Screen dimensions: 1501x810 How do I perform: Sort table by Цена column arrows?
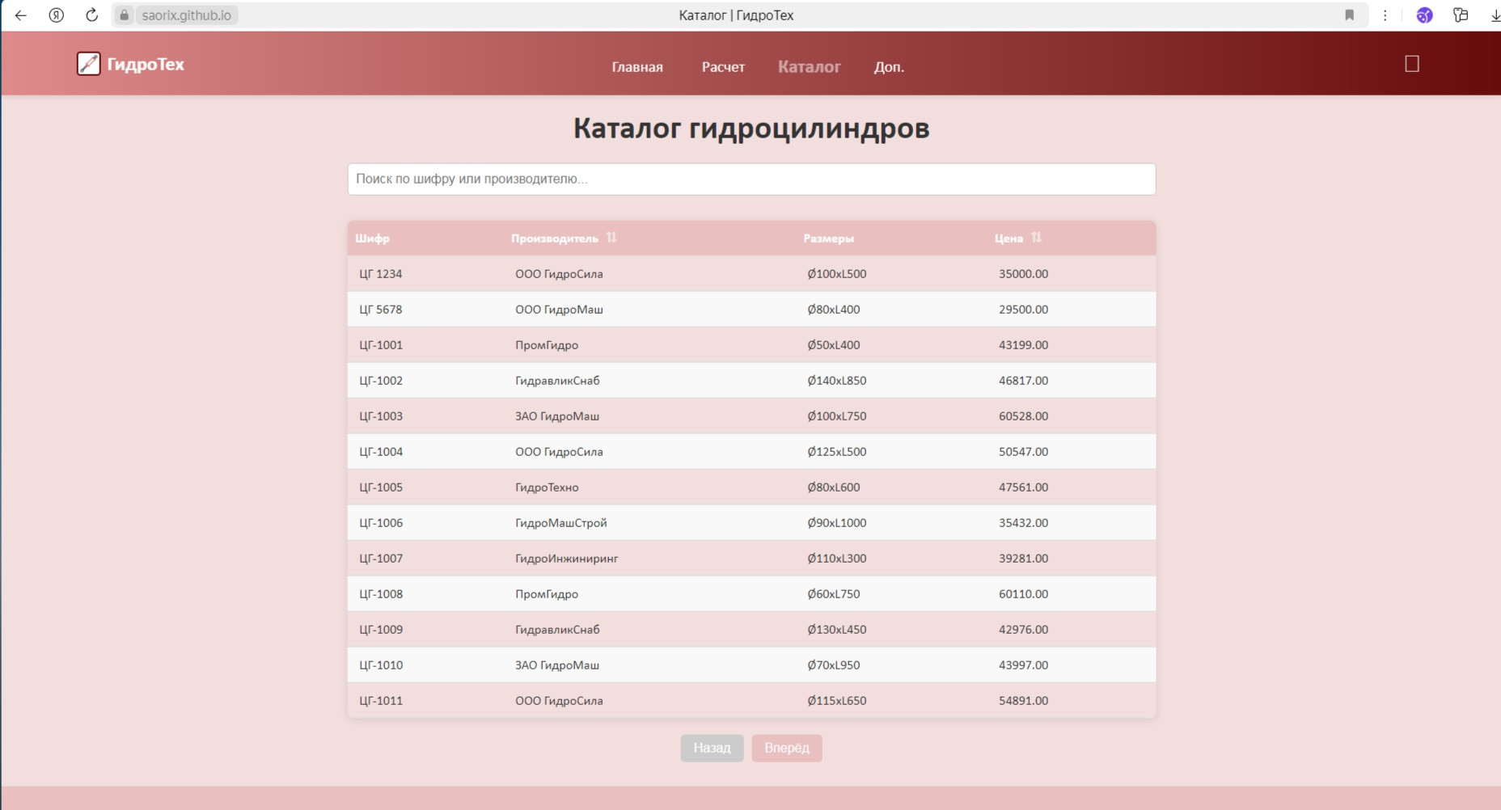[1036, 238]
